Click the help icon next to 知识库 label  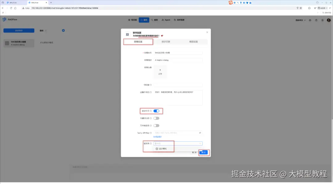tap(151, 143)
